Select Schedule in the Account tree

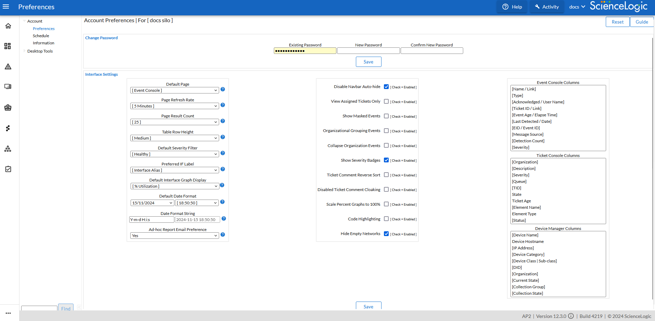coord(41,36)
